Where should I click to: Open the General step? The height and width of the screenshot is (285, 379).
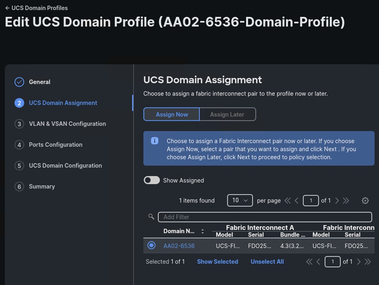[40, 82]
